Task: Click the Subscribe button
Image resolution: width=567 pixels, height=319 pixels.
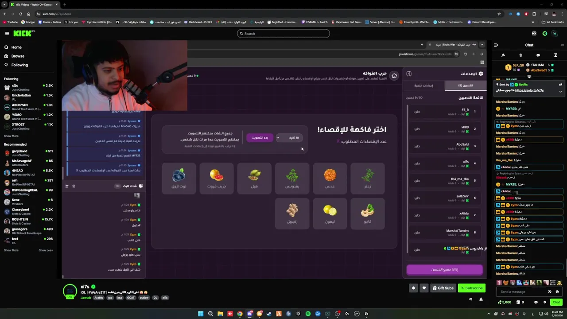Action: (471, 288)
